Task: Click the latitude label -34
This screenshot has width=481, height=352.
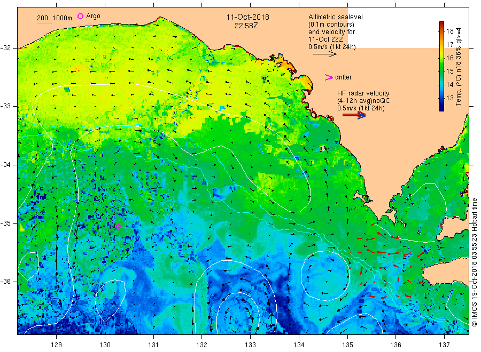Action: (5, 165)
